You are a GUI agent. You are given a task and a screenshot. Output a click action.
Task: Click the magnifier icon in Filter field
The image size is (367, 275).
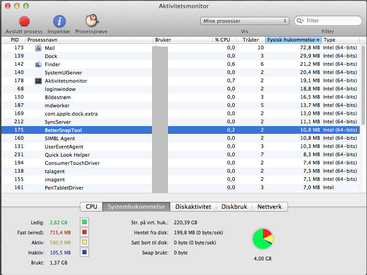click(x=300, y=21)
